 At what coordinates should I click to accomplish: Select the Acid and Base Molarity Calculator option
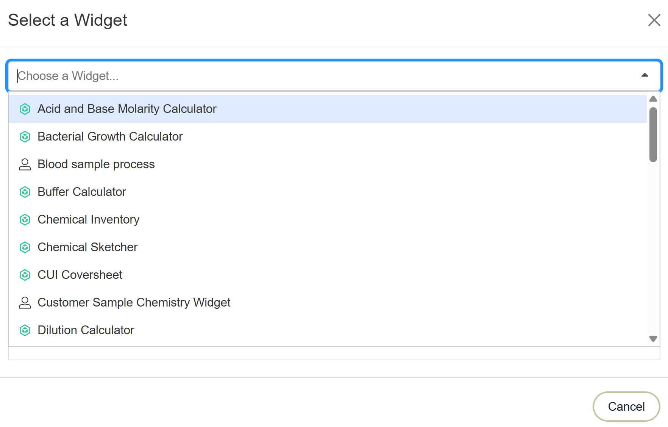click(127, 109)
